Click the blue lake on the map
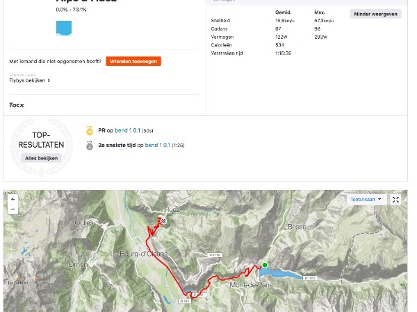The height and width of the screenshot is (312, 417). (x=281, y=273)
